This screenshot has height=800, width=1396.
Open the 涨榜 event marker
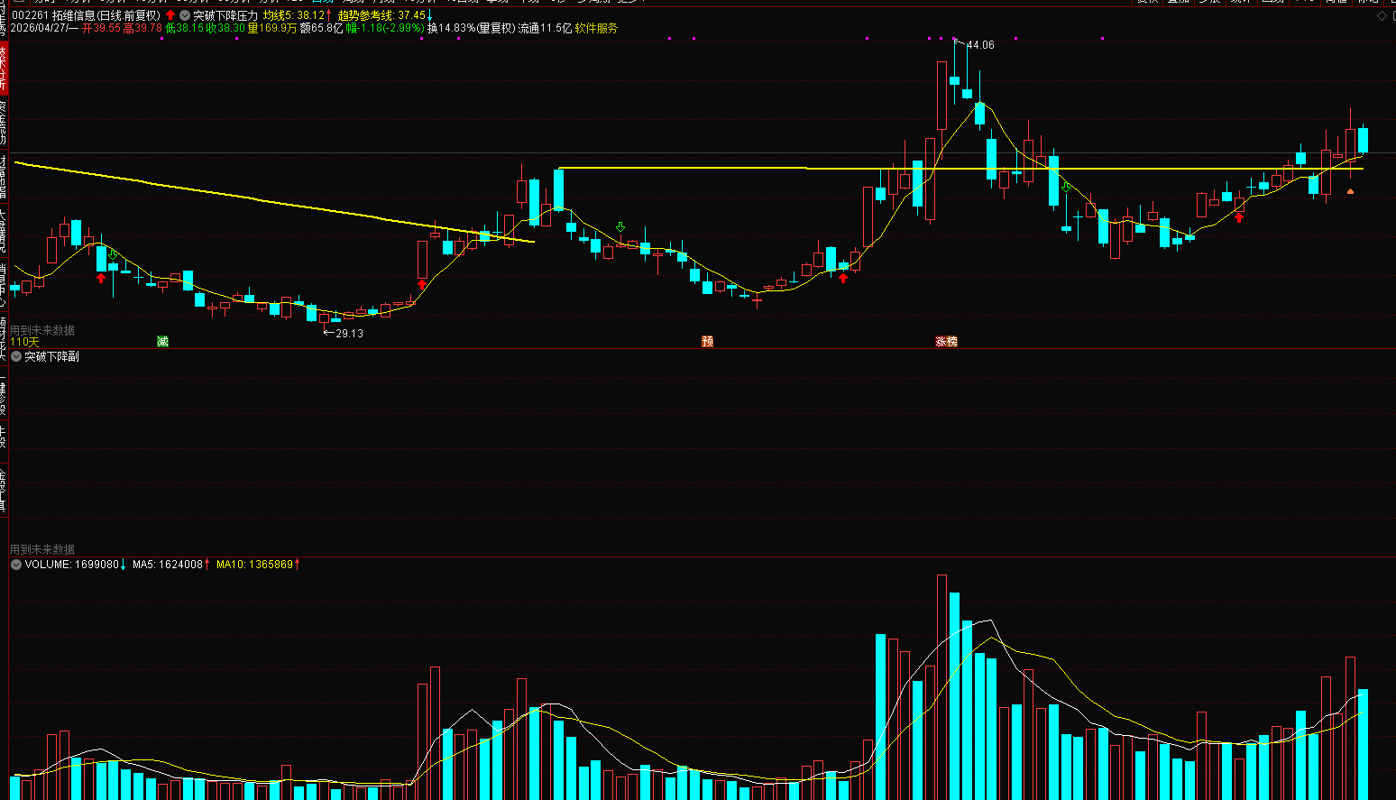pos(946,341)
